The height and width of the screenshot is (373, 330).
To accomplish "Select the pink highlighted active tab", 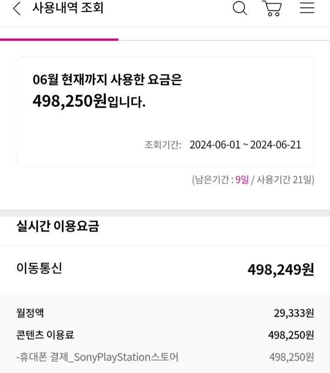I will point(59,39).
